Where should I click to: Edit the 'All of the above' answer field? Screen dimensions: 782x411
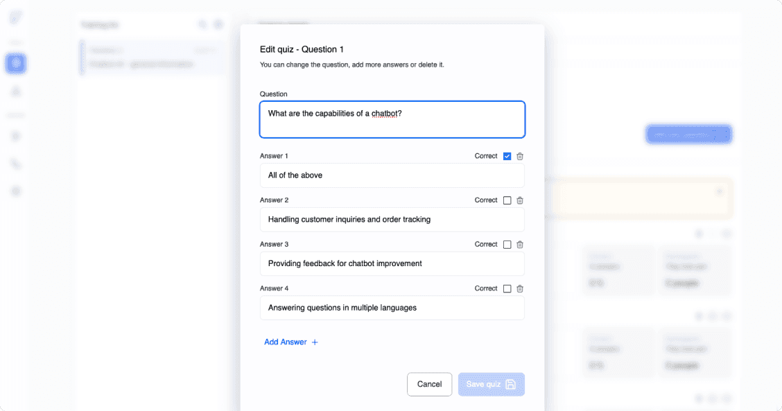[392, 175]
